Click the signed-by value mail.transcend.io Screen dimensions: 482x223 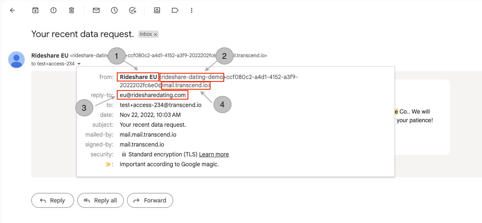pyautogui.click(x=142, y=144)
